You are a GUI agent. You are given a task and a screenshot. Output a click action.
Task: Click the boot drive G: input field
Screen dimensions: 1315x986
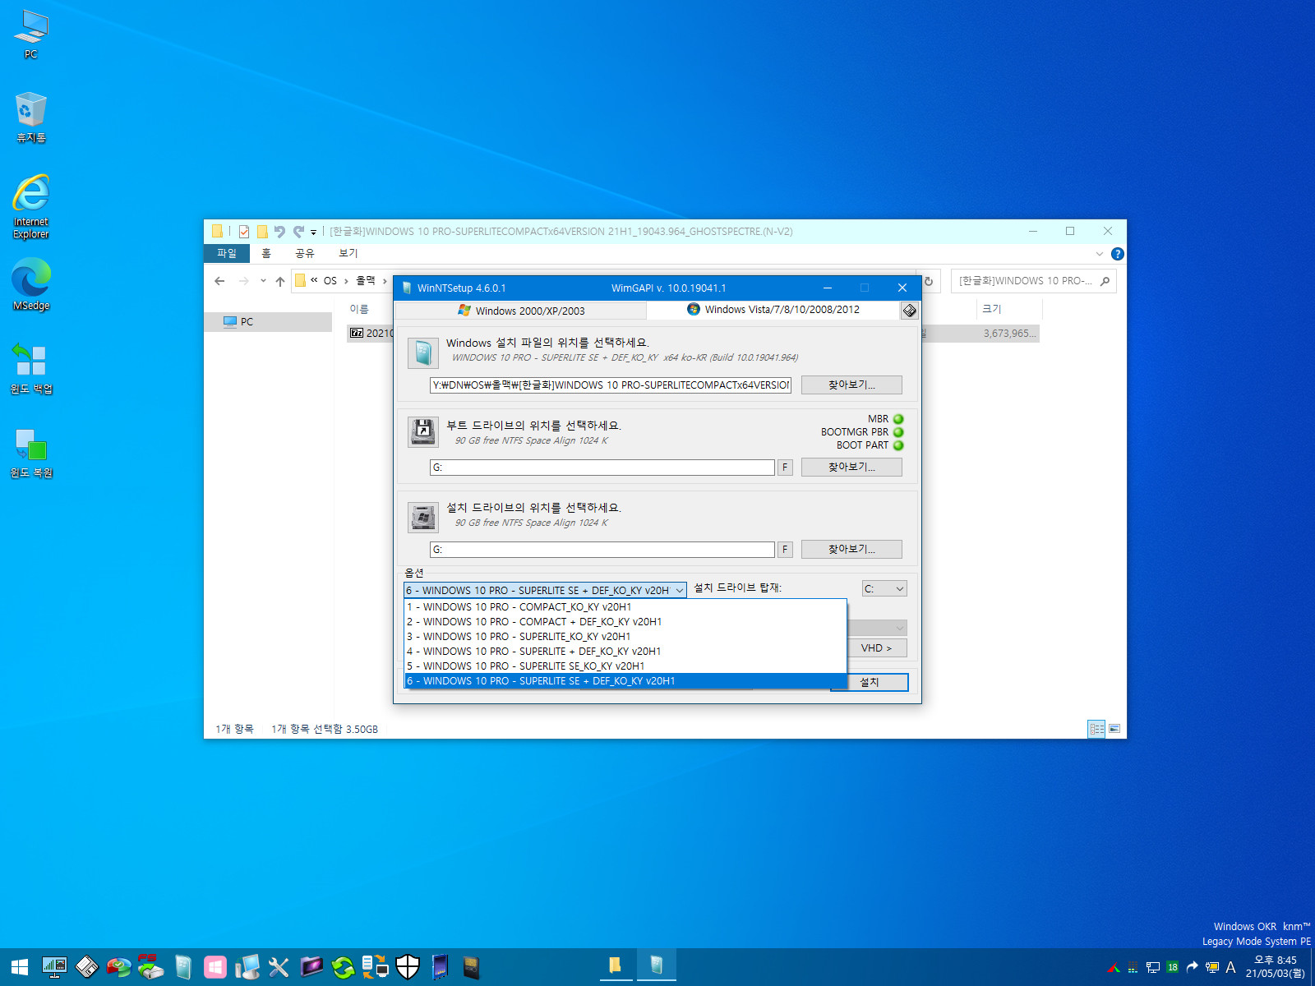click(x=602, y=468)
